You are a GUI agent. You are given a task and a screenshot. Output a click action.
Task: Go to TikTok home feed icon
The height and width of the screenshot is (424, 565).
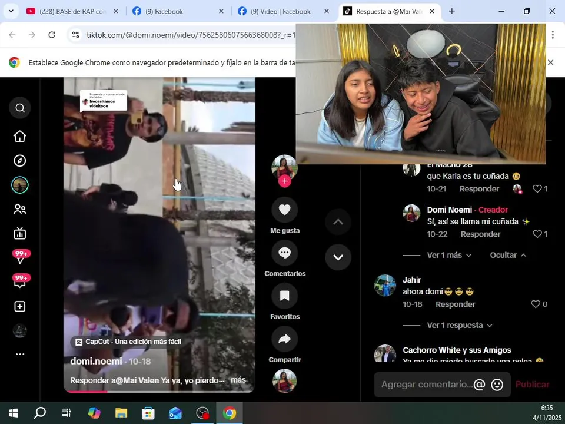click(20, 136)
